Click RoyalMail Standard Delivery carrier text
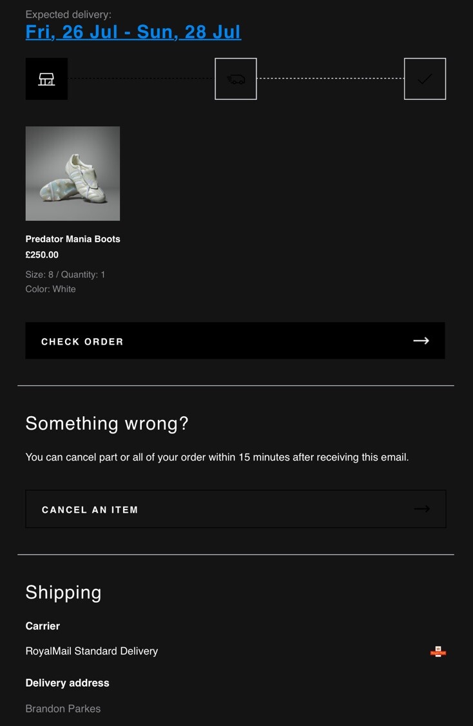Viewport: 473px width, 726px height. pos(92,651)
